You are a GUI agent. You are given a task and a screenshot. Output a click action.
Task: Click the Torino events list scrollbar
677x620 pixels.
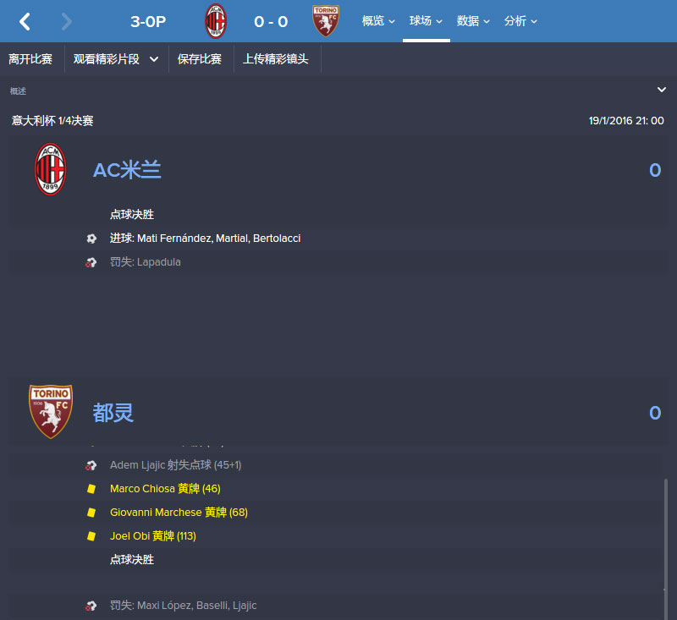(x=665, y=535)
